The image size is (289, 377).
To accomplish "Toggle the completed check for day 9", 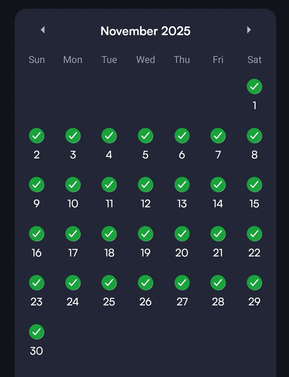I will tap(37, 185).
